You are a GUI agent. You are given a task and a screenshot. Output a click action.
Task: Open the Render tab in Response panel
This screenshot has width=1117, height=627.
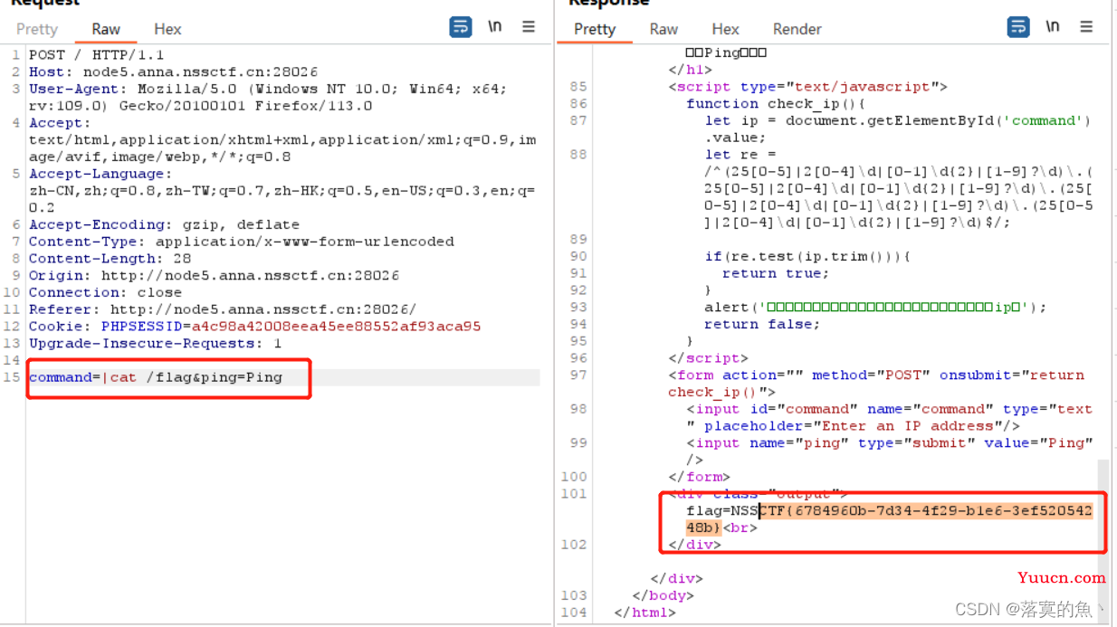pos(797,29)
